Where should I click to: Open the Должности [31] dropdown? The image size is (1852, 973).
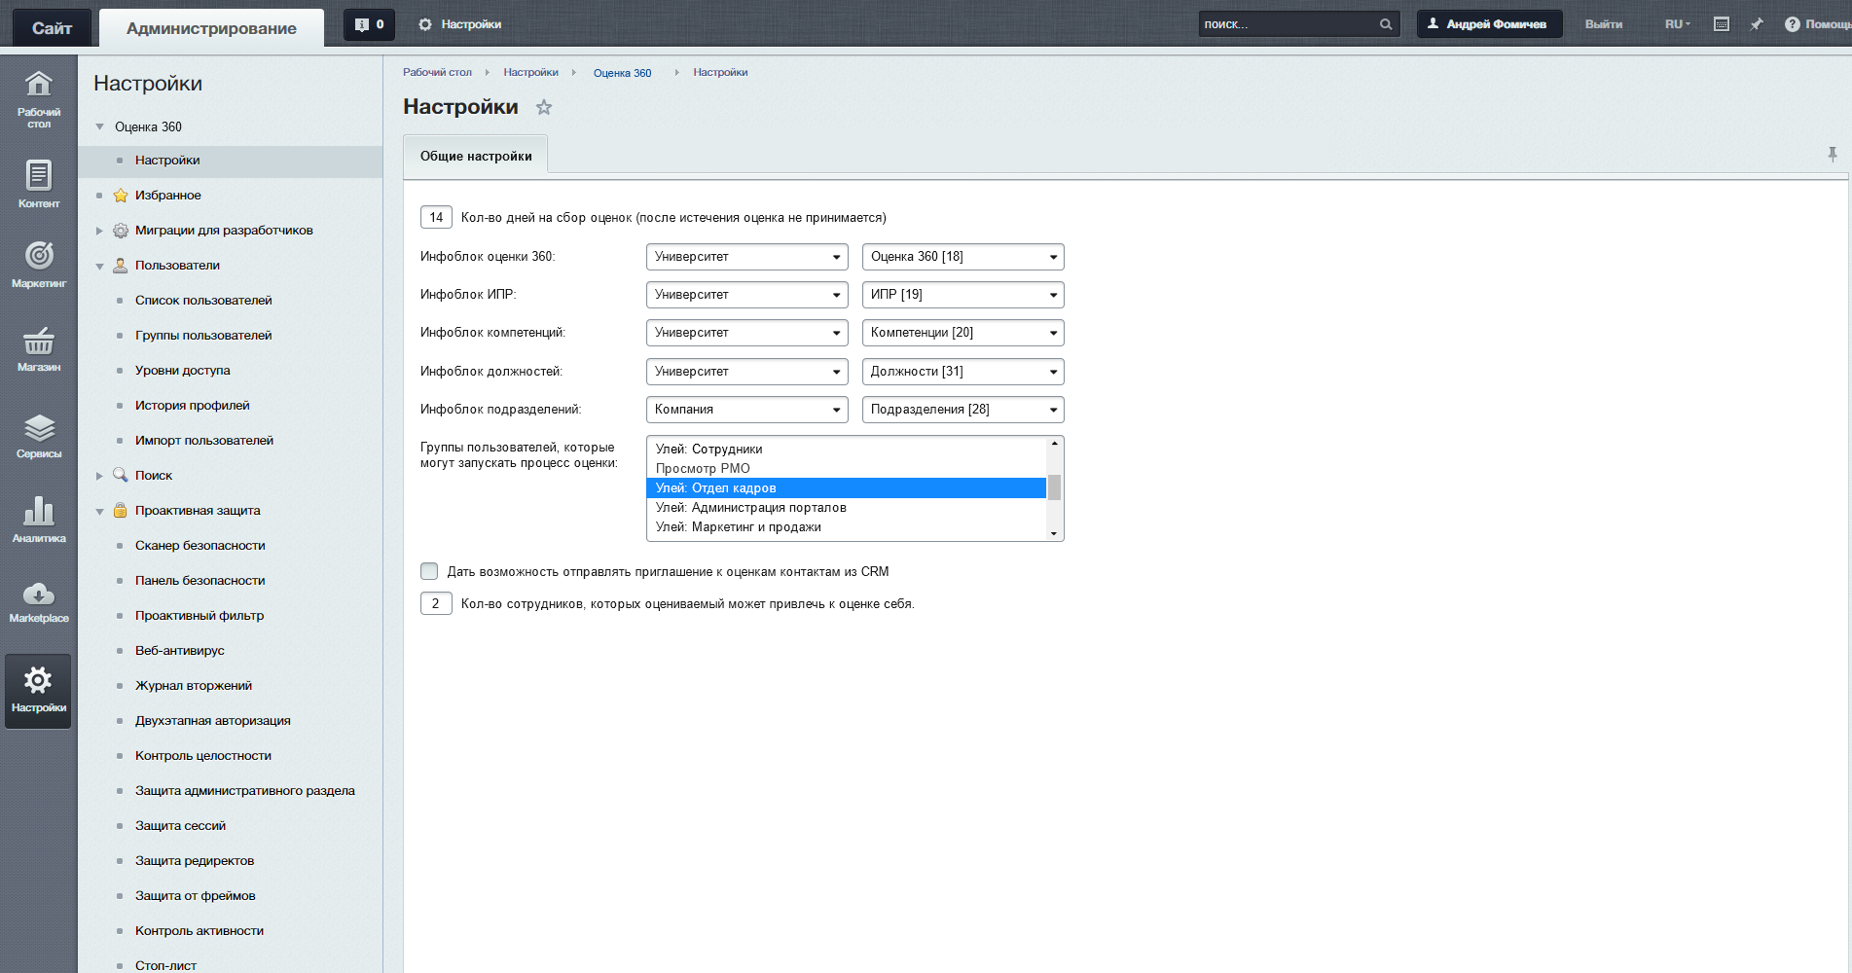(x=963, y=372)
